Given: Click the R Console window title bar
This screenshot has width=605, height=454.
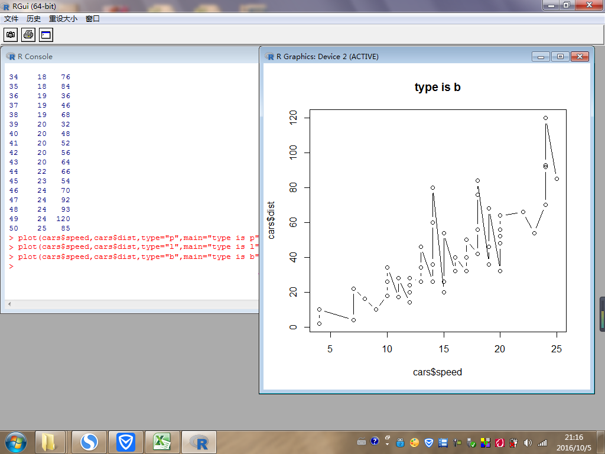Looking at the screenshot, I should click(131, 56).
